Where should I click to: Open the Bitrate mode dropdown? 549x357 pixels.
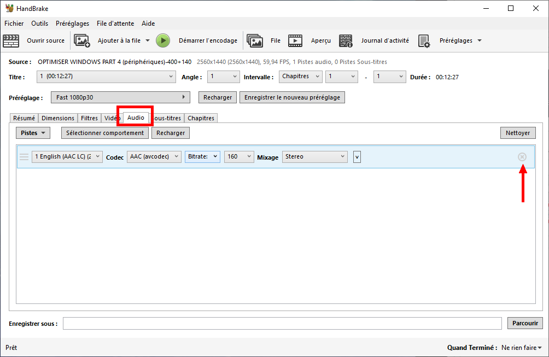pos(202,156)
